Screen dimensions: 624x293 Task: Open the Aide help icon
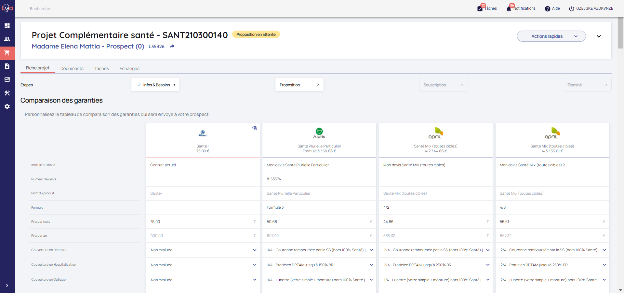[x=548, y=9]
